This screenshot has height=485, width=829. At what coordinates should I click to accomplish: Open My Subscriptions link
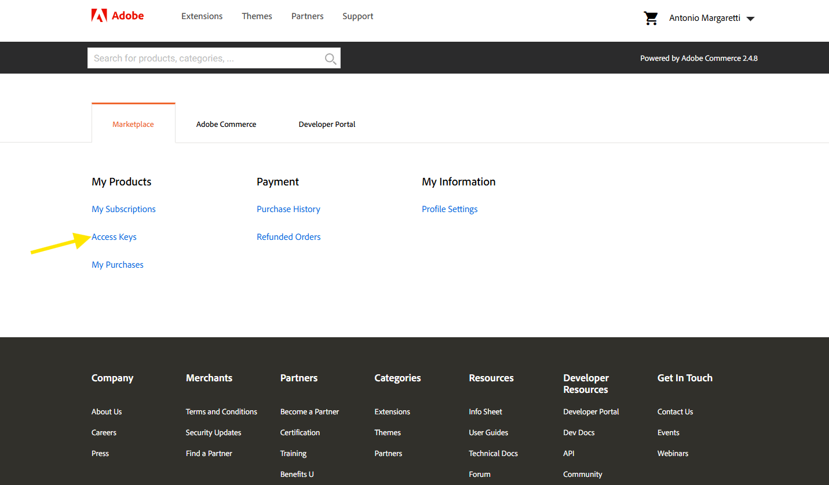[x=124, y=209]
